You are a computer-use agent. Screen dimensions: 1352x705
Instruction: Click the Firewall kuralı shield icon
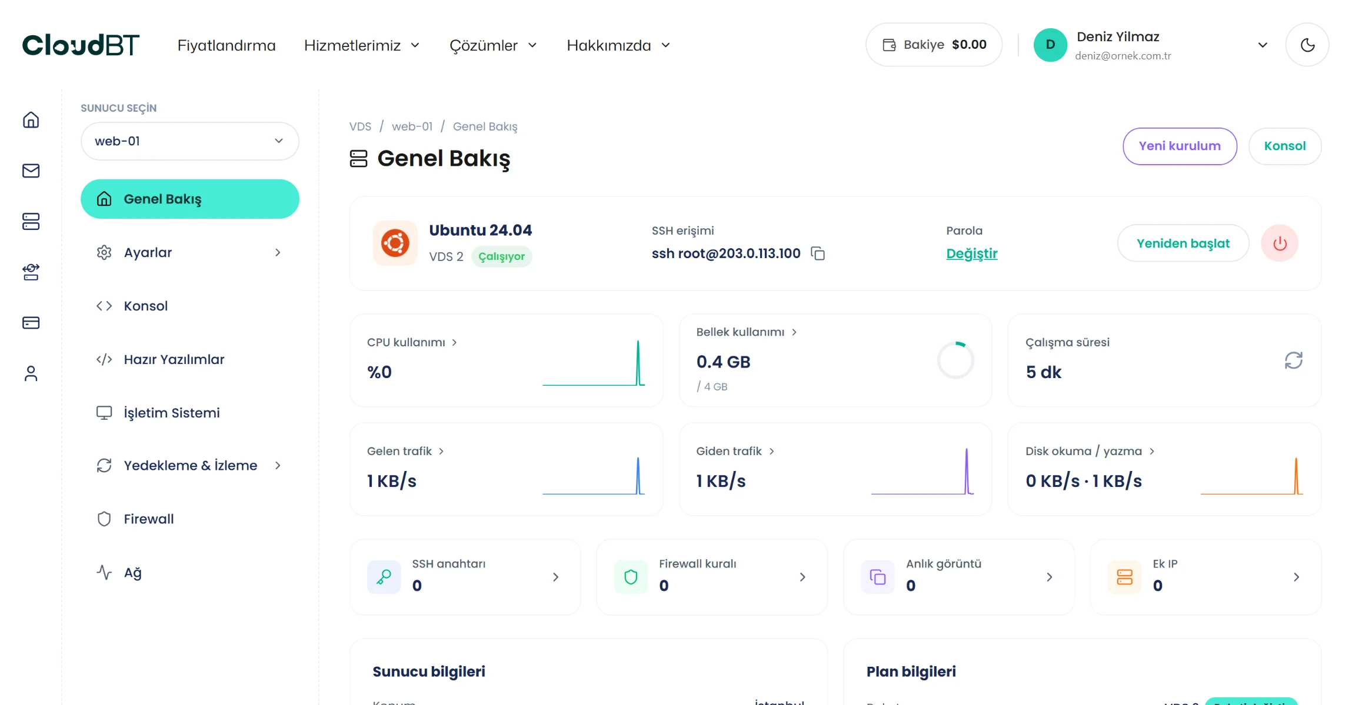631,577
